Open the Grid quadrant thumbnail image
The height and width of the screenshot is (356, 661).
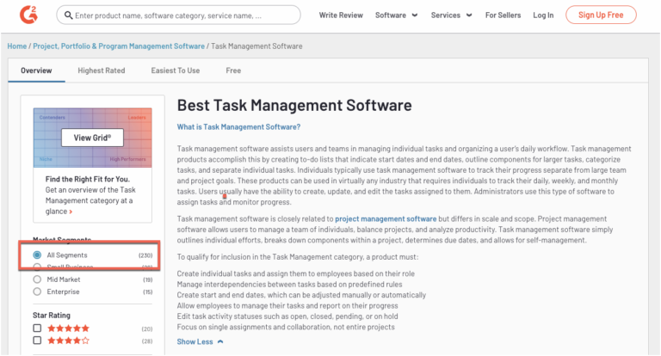92,138
